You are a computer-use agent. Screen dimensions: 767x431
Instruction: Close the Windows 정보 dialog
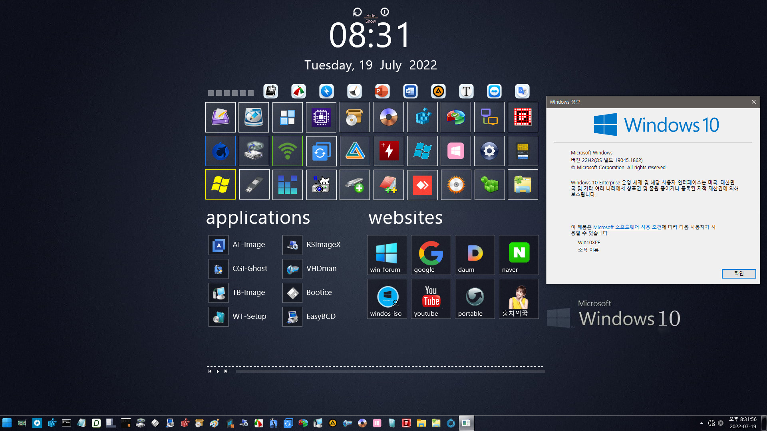click(x=753, y=102)
